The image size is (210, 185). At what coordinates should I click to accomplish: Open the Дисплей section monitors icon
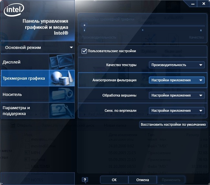(62, 62)
